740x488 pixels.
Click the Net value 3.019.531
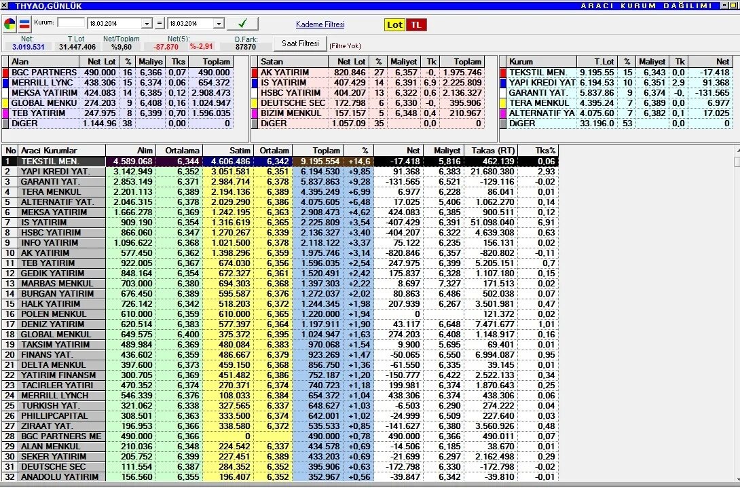[29, 47]
